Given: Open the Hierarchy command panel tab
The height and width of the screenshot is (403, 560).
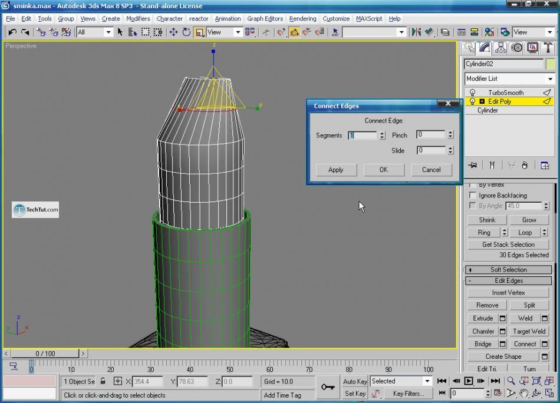Looking at the screenshot, I should [500, 48].
